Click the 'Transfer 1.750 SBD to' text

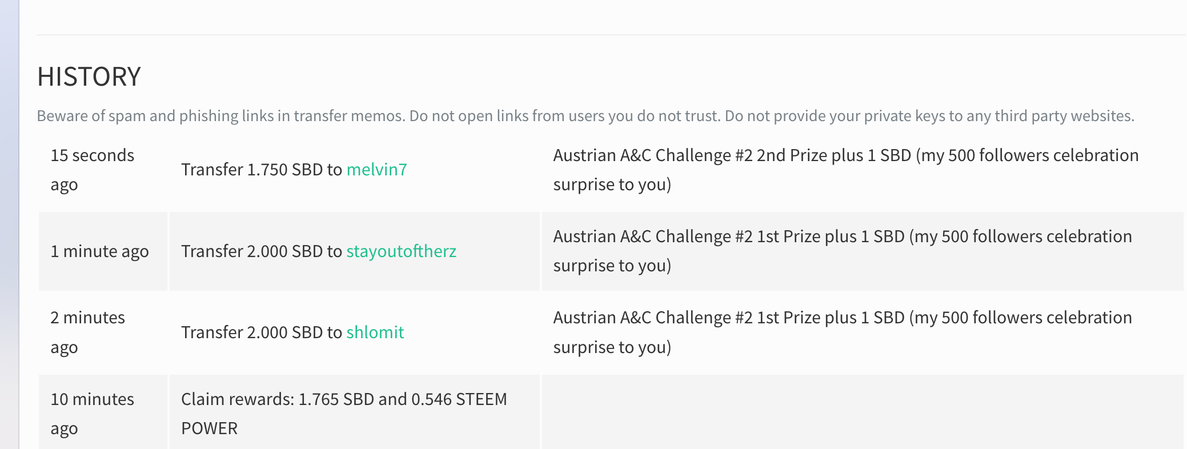click(262, 170)
